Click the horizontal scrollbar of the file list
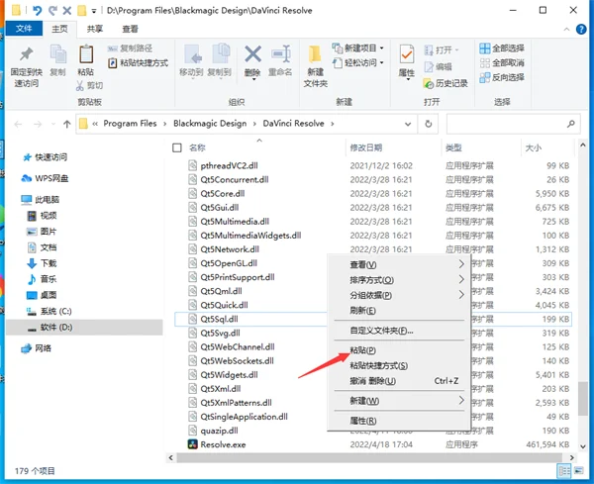This screenshot has height=484, width=594. pos(367,458)
